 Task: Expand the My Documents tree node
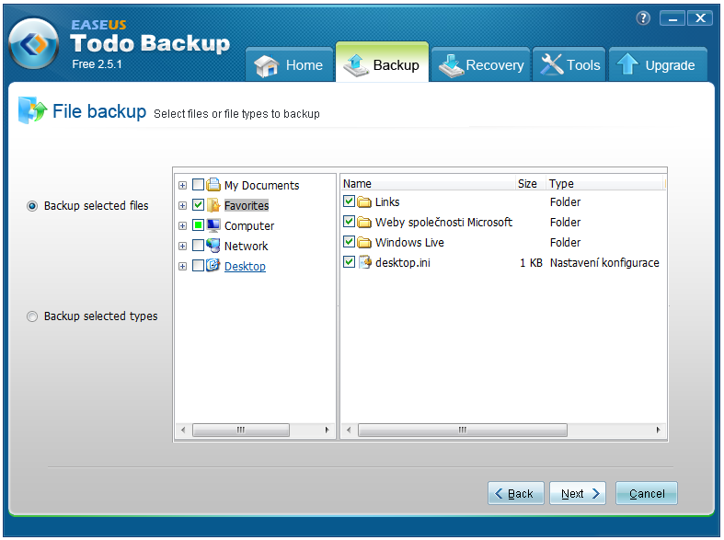click(x=182, y=186)
